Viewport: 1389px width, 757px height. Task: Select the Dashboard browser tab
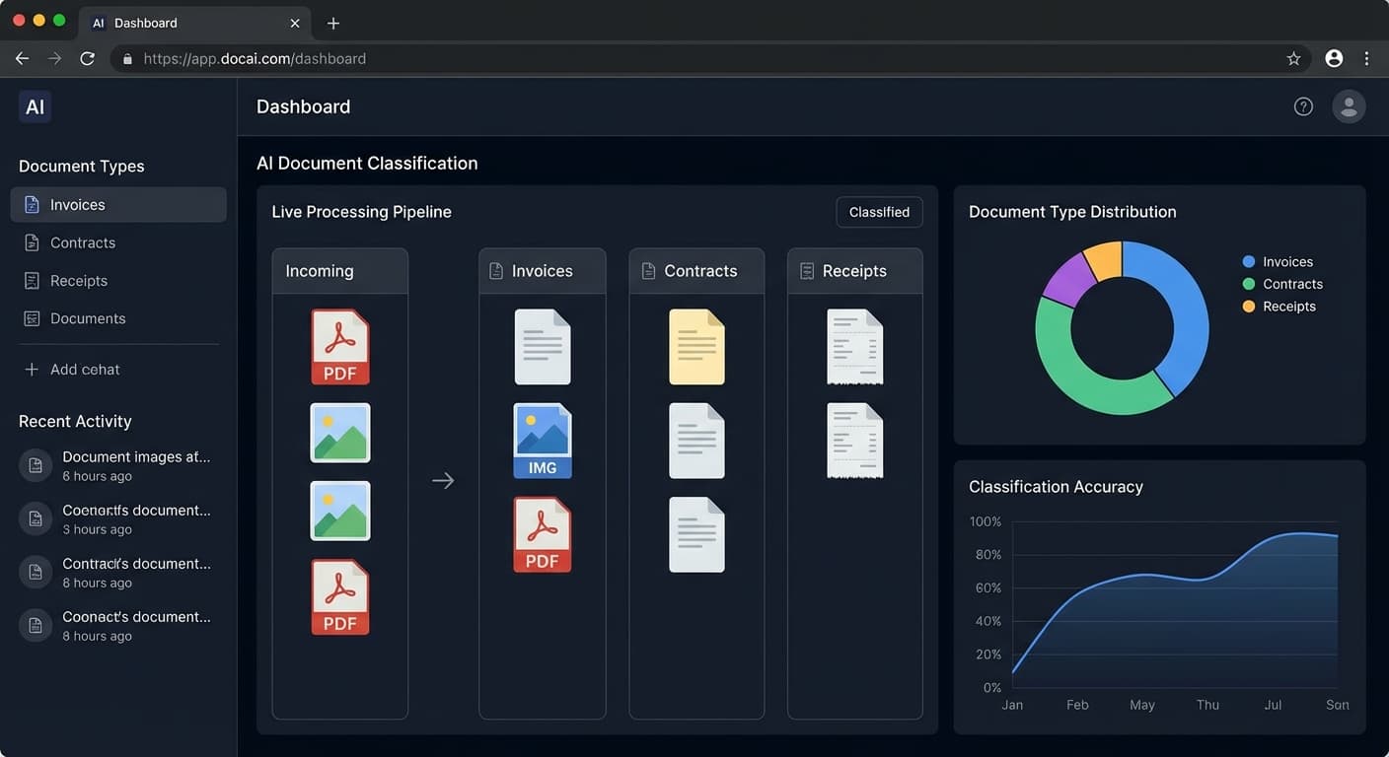pos(195,23)
